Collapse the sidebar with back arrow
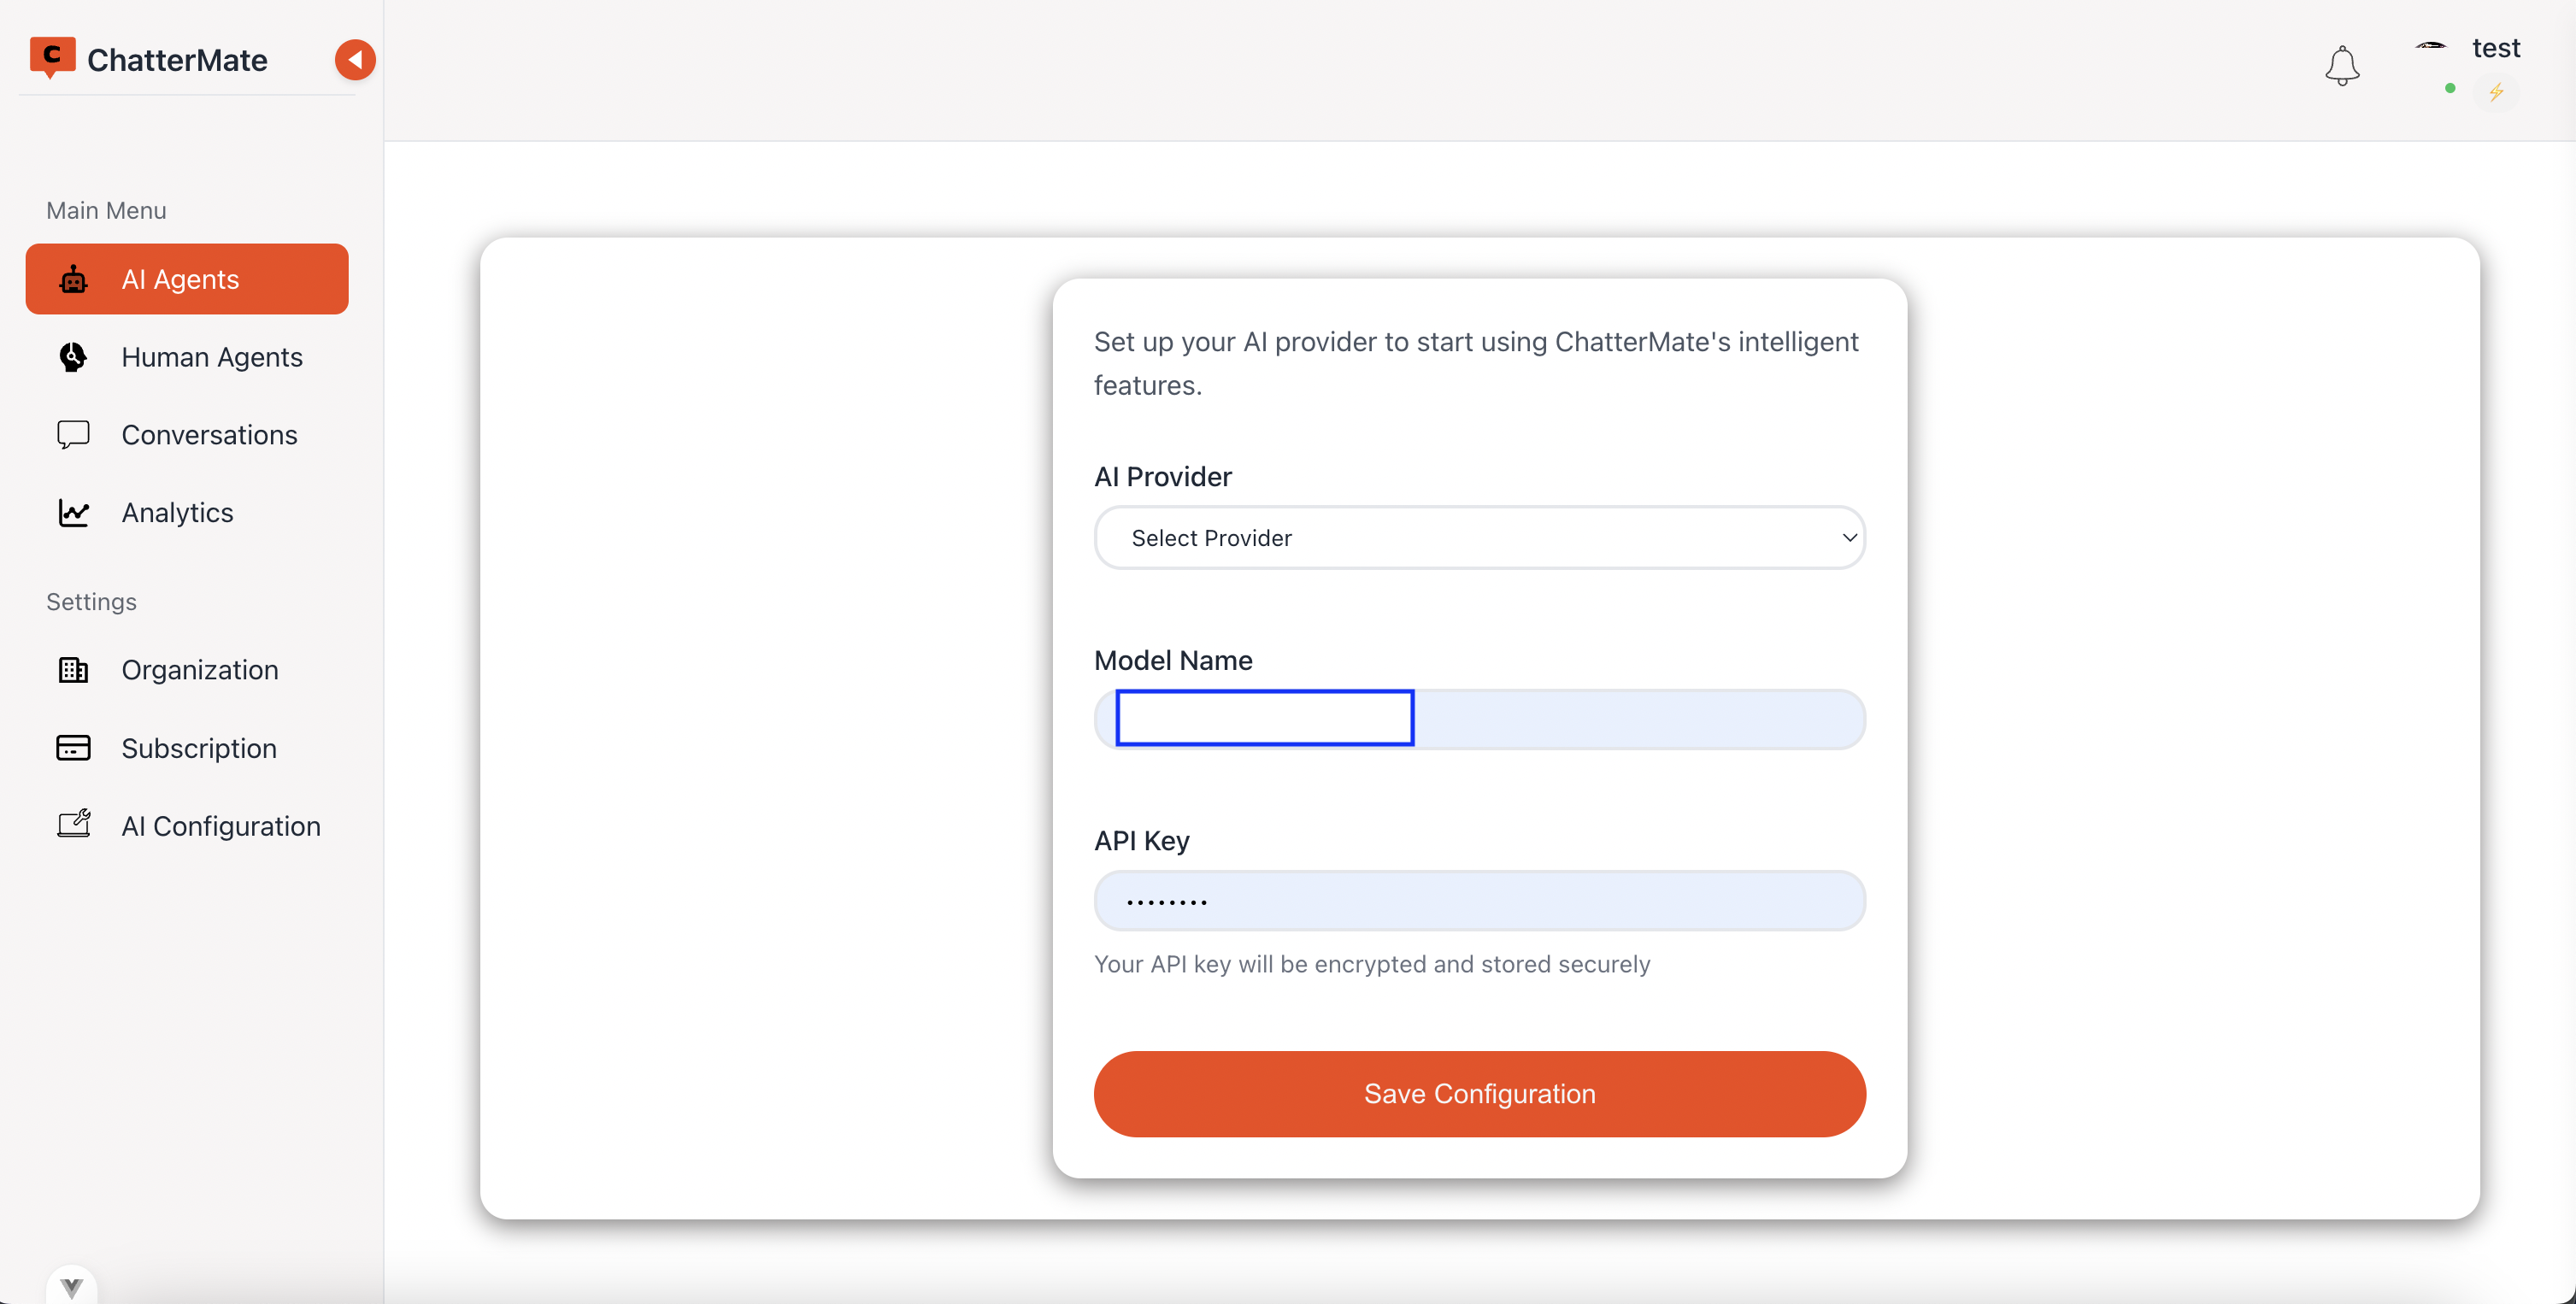 355,59
